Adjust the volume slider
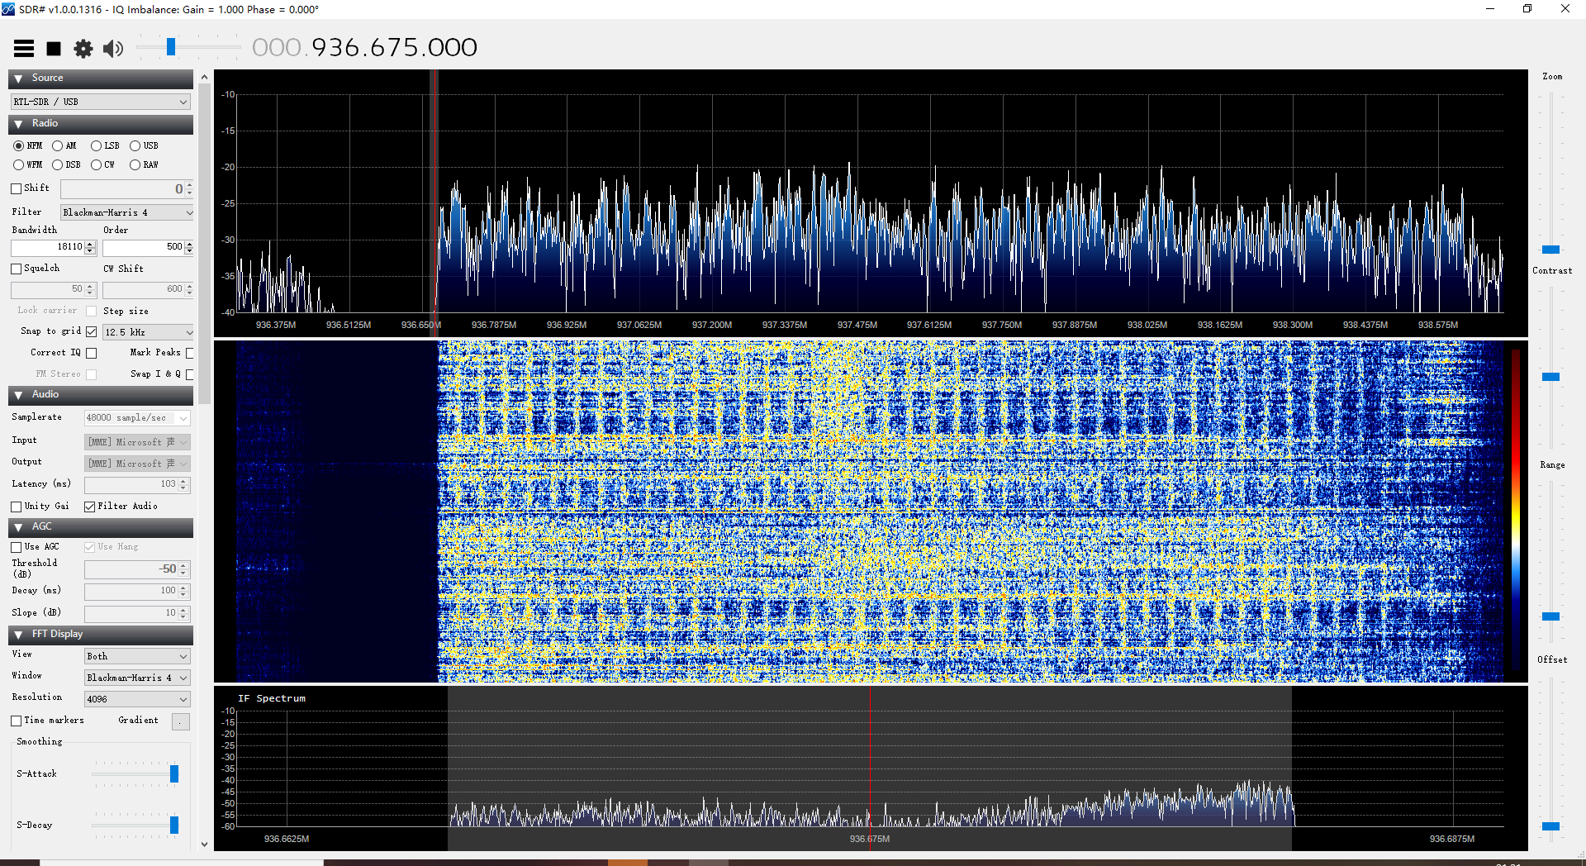Screen dimensions: 1586x866 pyautogui.click(x=171, y=47)
